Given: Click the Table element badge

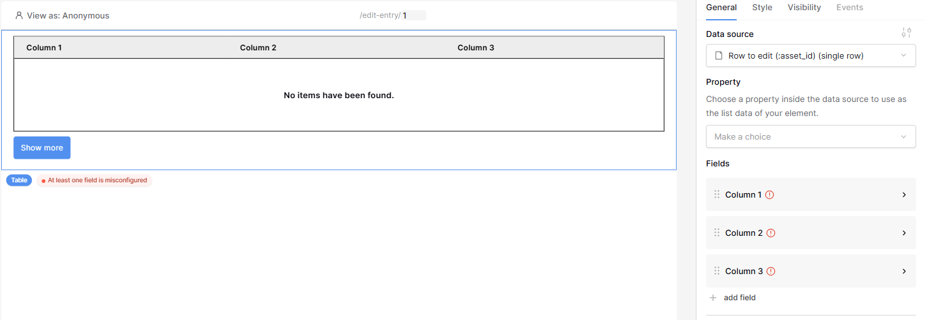Looking at the screenshot, I should (19, 180).
